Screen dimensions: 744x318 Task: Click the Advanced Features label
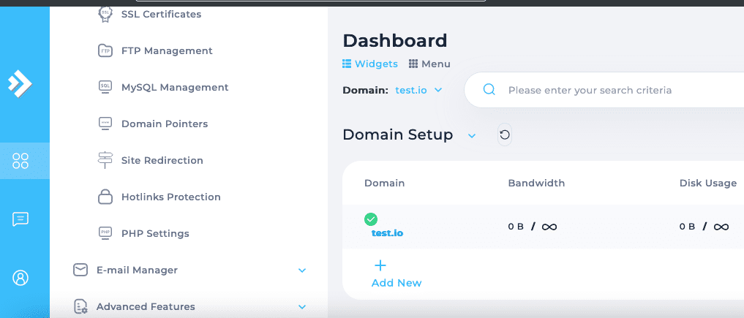click(146, 306)
